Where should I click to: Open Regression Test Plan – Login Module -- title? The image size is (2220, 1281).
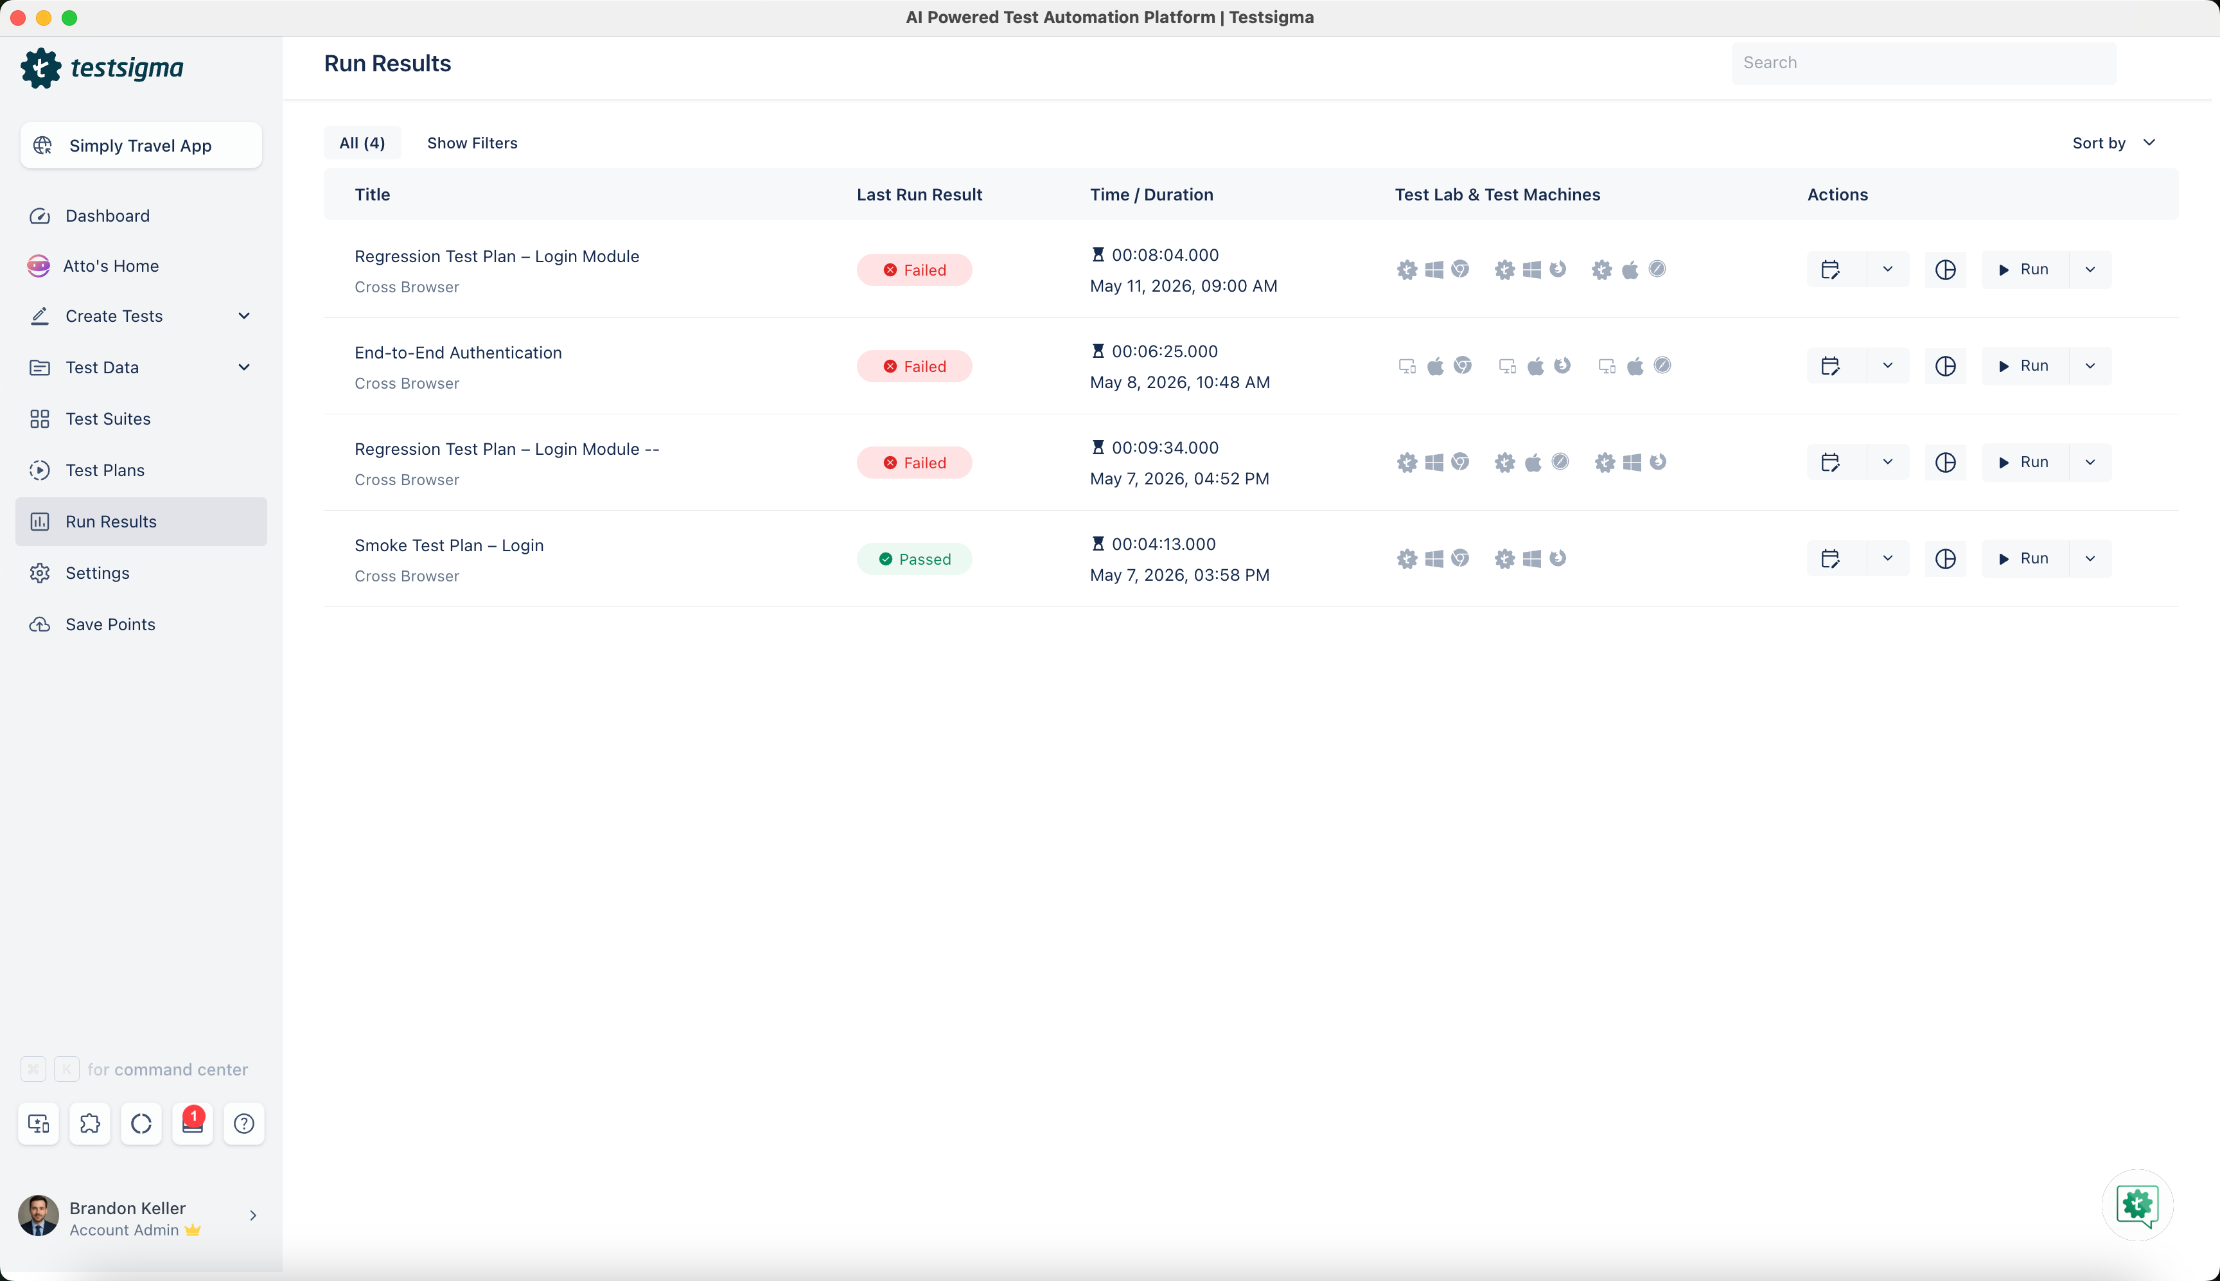coord(507,448)
